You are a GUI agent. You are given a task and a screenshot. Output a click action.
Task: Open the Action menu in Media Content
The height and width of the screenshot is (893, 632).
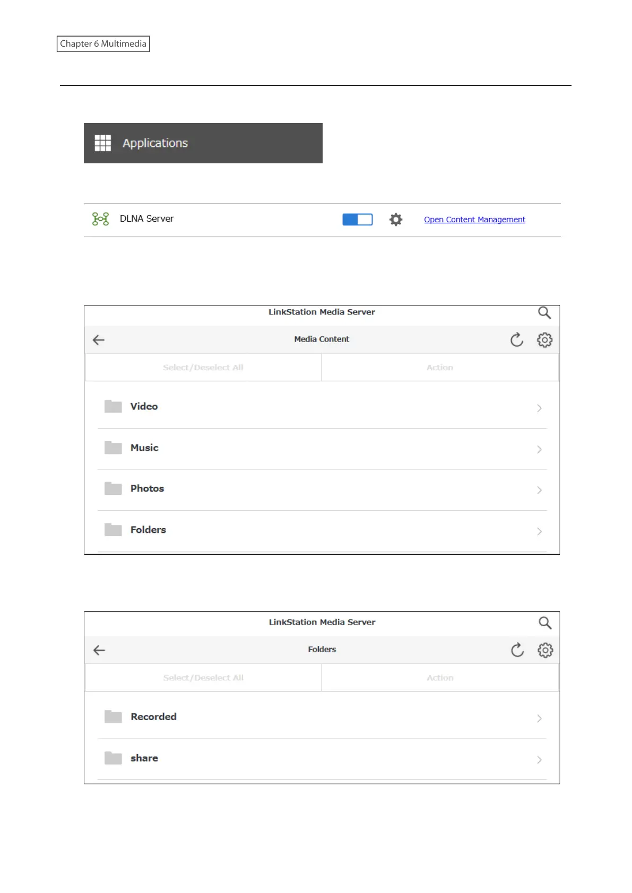(440, 367)
